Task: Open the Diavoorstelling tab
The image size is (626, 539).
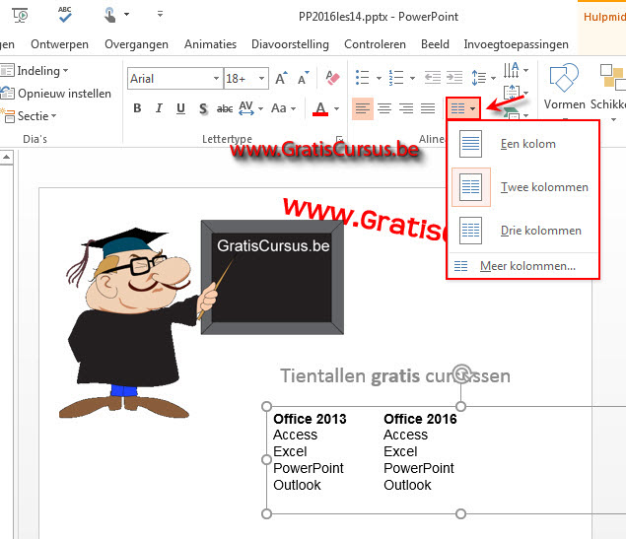Action: click(290, 44)
